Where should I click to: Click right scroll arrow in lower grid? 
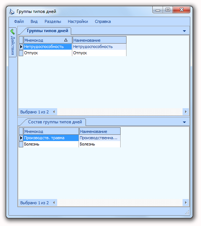(x=186, y=203)
